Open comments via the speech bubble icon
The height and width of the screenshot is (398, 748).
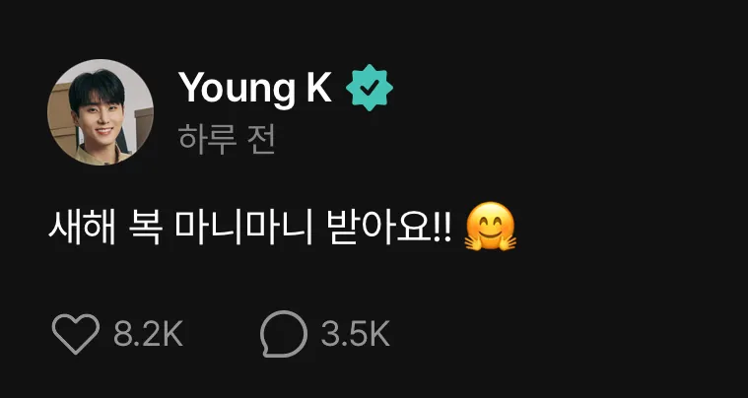[x=284, y=334]
